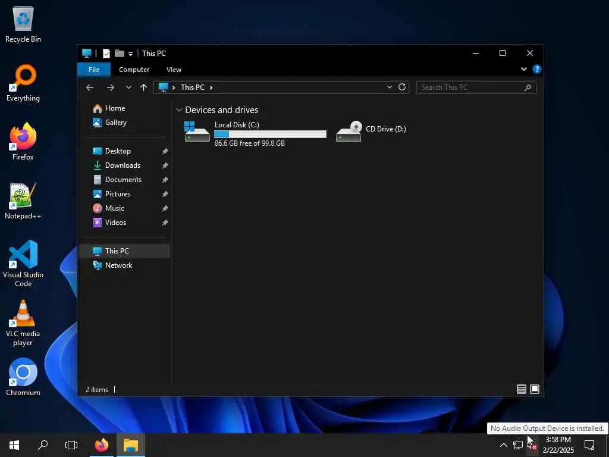Screen dimensions: 609x457
Task: Open the File ribbon tab
Action: pos(94,70)
